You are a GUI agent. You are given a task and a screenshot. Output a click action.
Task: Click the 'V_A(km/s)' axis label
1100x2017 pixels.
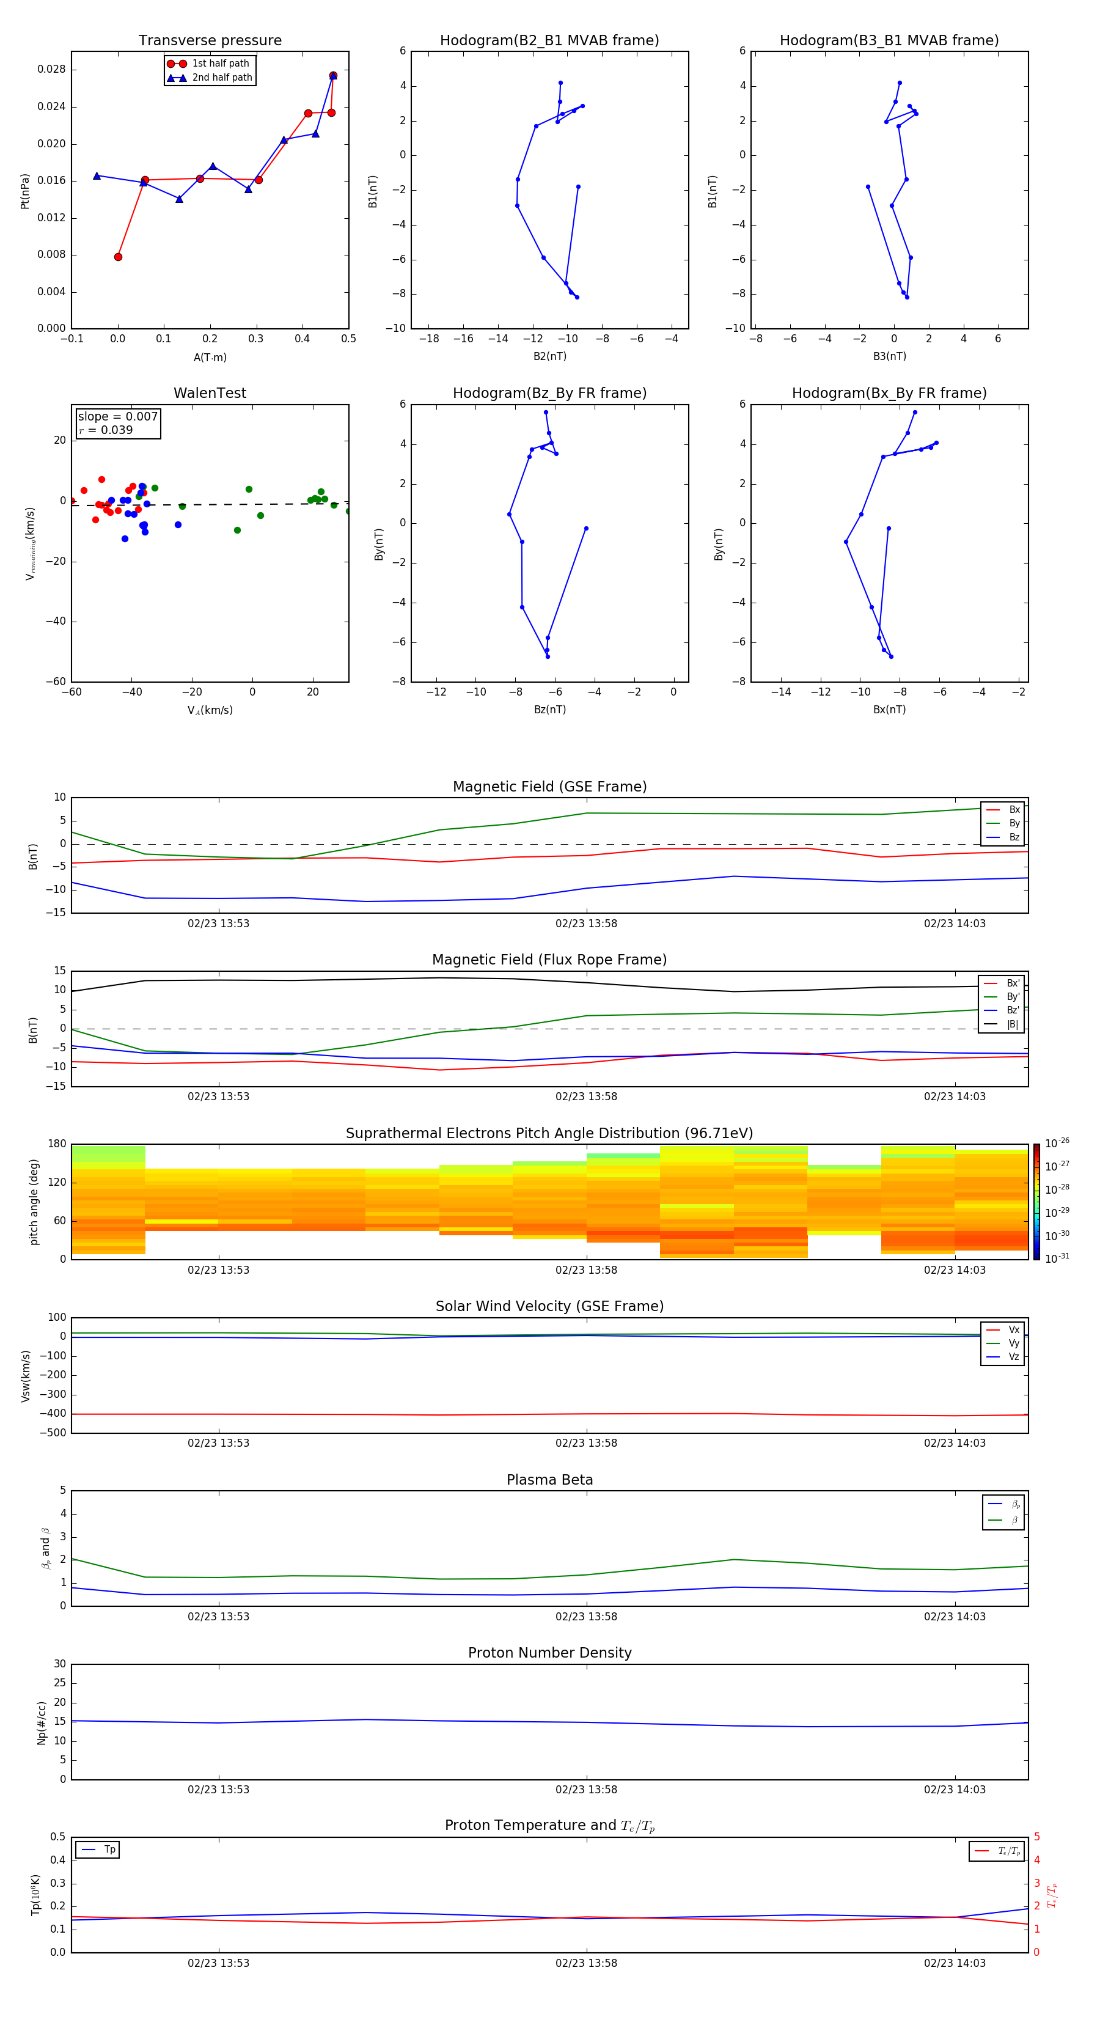tap(210, 710)
